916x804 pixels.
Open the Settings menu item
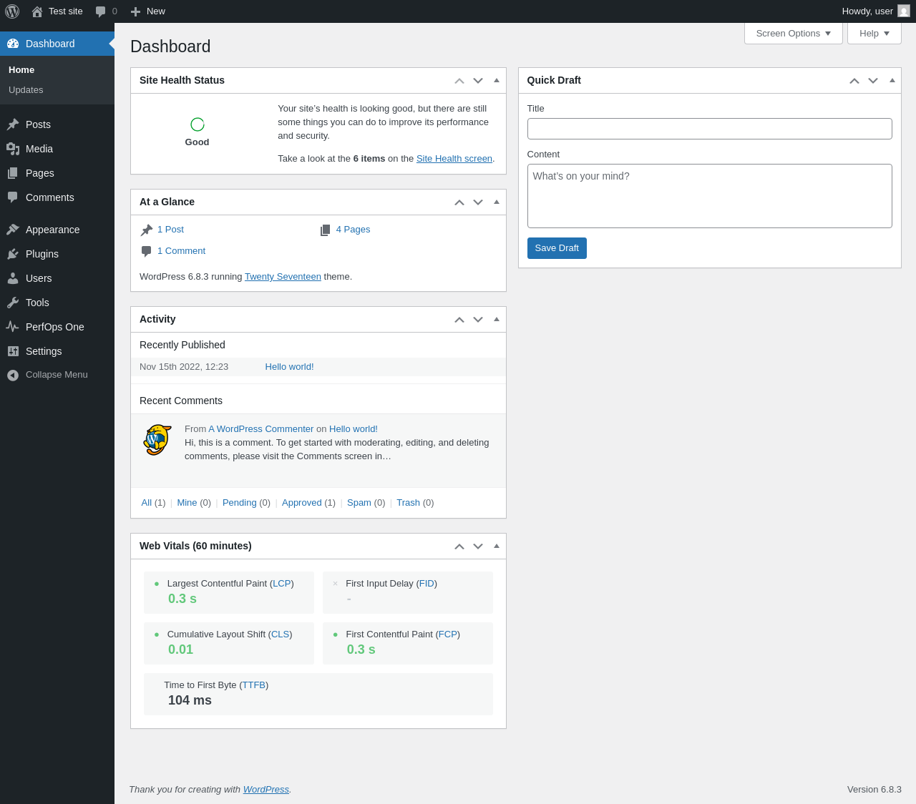coord(44,351)
